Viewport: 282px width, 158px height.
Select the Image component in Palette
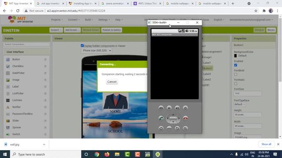coord(16,80)
